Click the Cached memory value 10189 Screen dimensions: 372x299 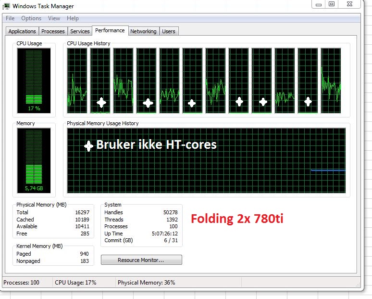tap(82, 220)
